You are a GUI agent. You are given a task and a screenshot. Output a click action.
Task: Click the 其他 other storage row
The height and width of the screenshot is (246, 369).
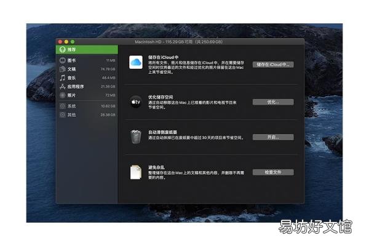[87, 115]
